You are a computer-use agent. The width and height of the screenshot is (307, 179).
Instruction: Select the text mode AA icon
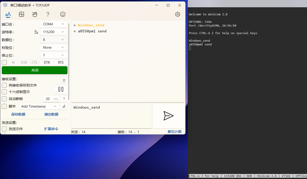coord(8,14)
